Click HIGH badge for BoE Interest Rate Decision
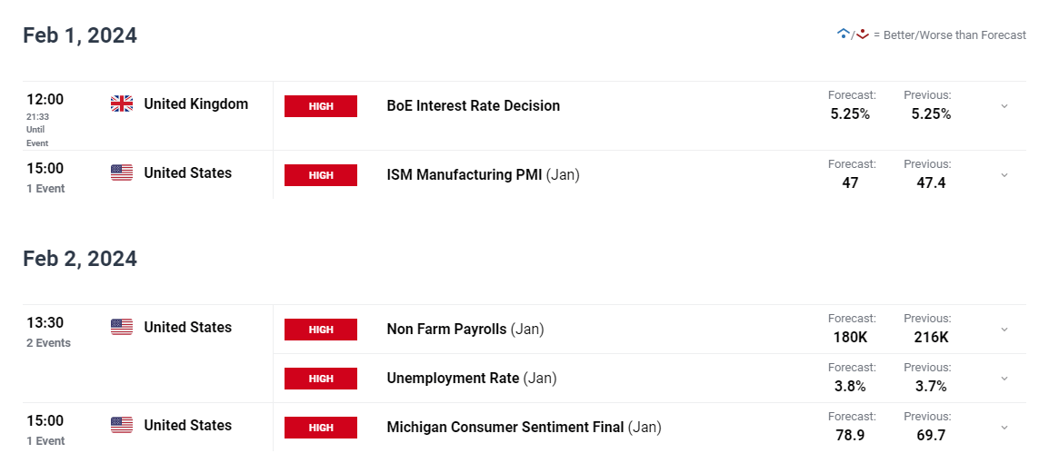1059x473 pixels. 321,106
